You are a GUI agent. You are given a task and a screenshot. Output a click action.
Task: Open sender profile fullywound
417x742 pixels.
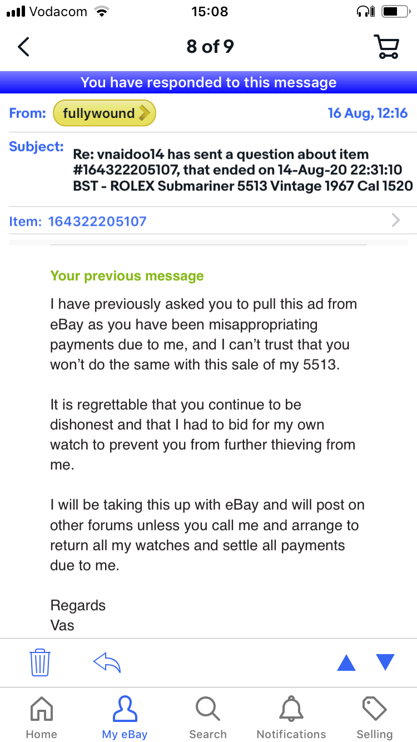coord(105,113)
